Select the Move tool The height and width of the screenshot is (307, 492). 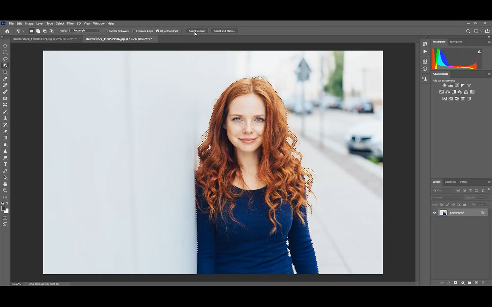(x=5, y=46)
